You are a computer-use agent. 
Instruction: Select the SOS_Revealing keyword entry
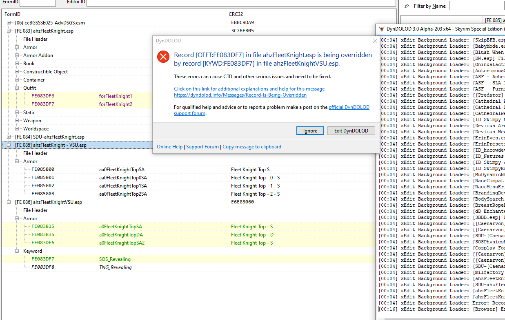(115, 259)
